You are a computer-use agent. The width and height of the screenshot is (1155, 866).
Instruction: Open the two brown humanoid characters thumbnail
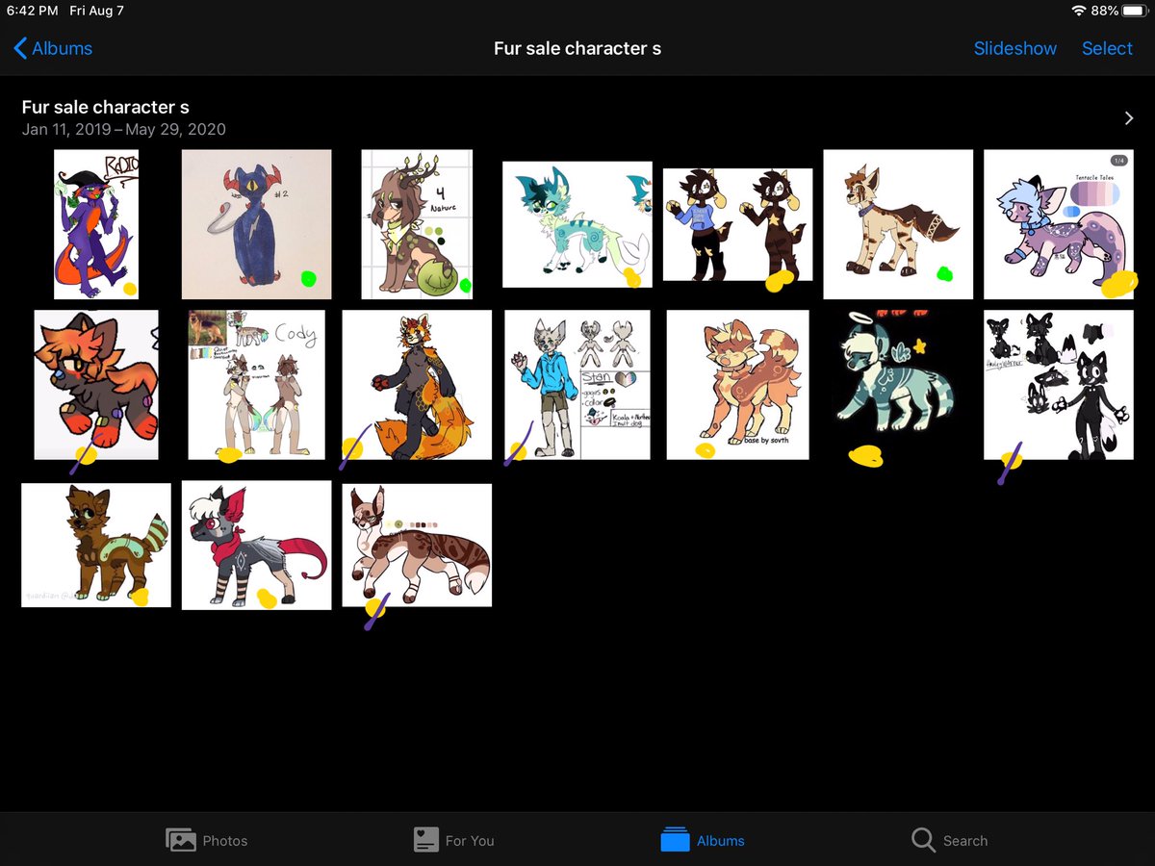point(737,224)
